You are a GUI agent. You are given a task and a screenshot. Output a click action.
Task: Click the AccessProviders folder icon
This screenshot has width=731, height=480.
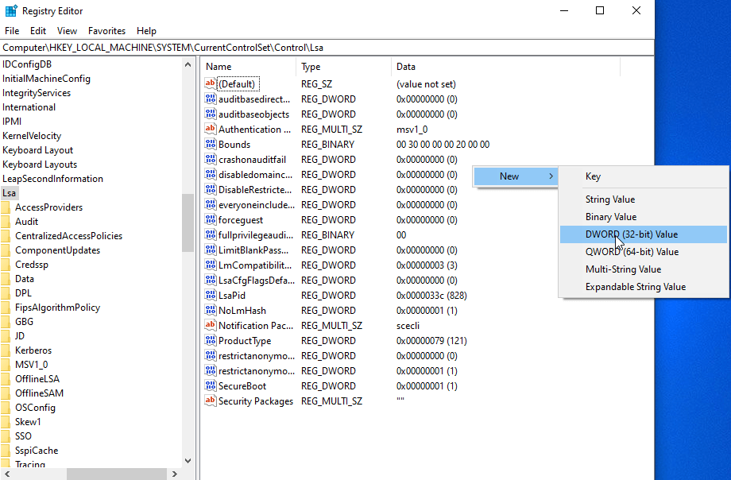point(6,207)
